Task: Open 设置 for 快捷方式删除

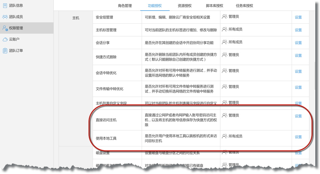Action: (x=298, y=56)
